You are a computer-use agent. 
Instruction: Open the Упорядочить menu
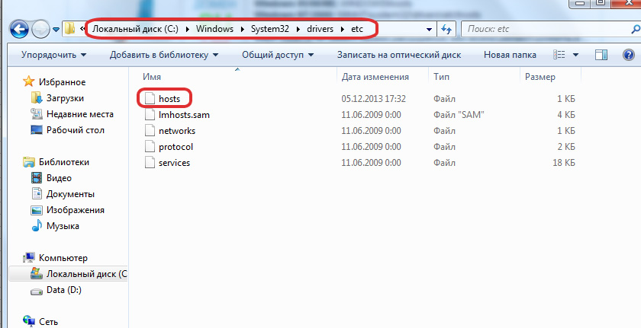[53, 55]
